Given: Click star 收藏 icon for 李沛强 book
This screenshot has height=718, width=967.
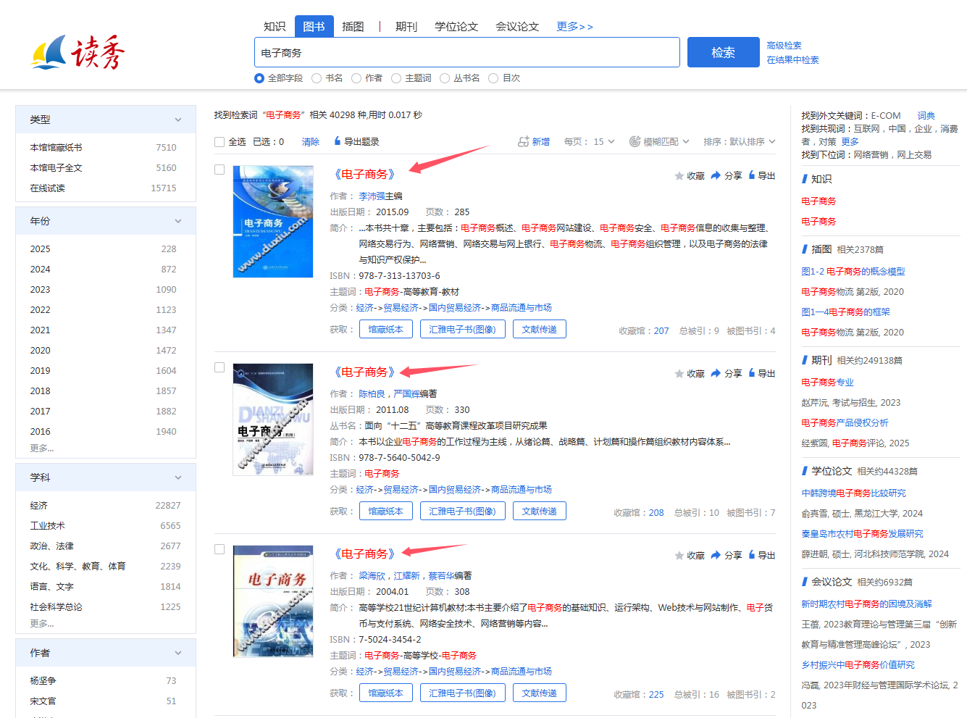Looking at the screenshot, I should pos(679,176).
